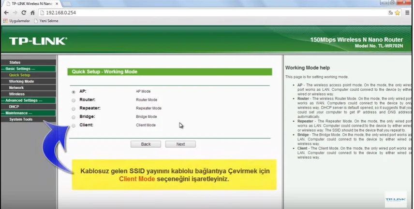Expand the Advanced Settings section

coord(24,100)
